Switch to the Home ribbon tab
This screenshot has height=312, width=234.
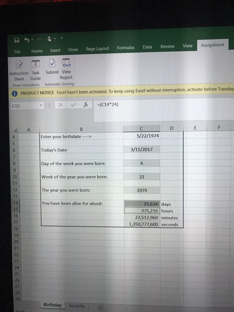pyautogui.click(x=37, y=51)
